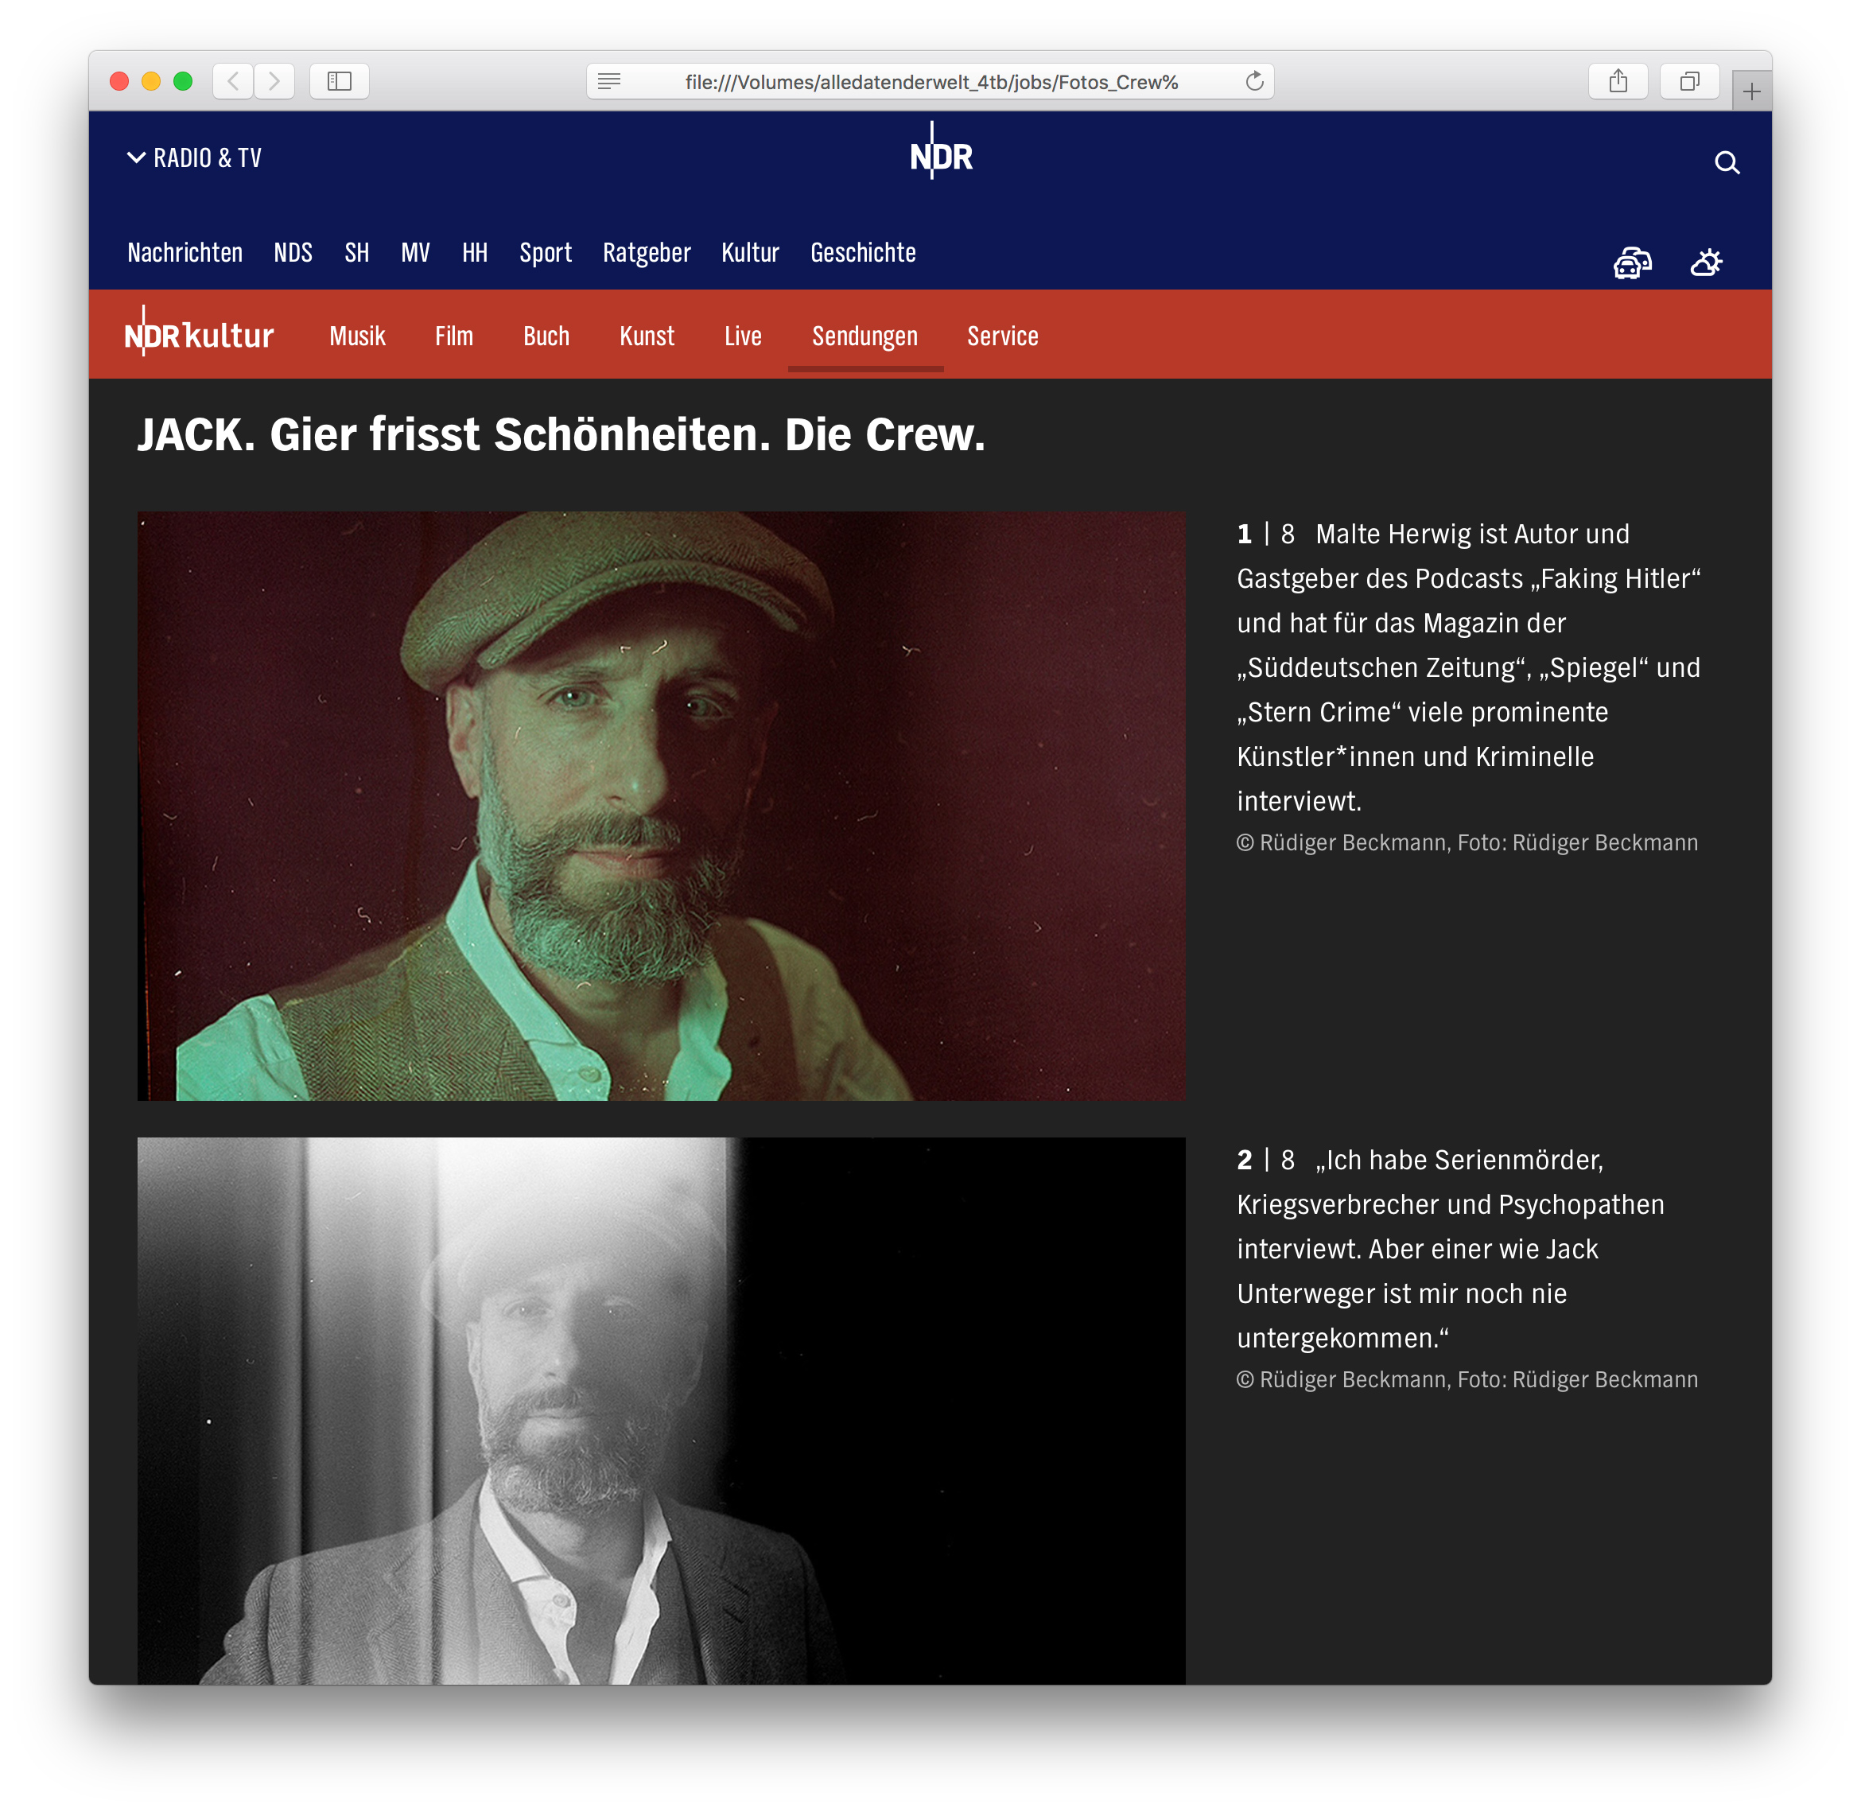Viewport: 1861px width, 1812px height.
Task: Click the Safari share icon
Action: [1618, 81]
